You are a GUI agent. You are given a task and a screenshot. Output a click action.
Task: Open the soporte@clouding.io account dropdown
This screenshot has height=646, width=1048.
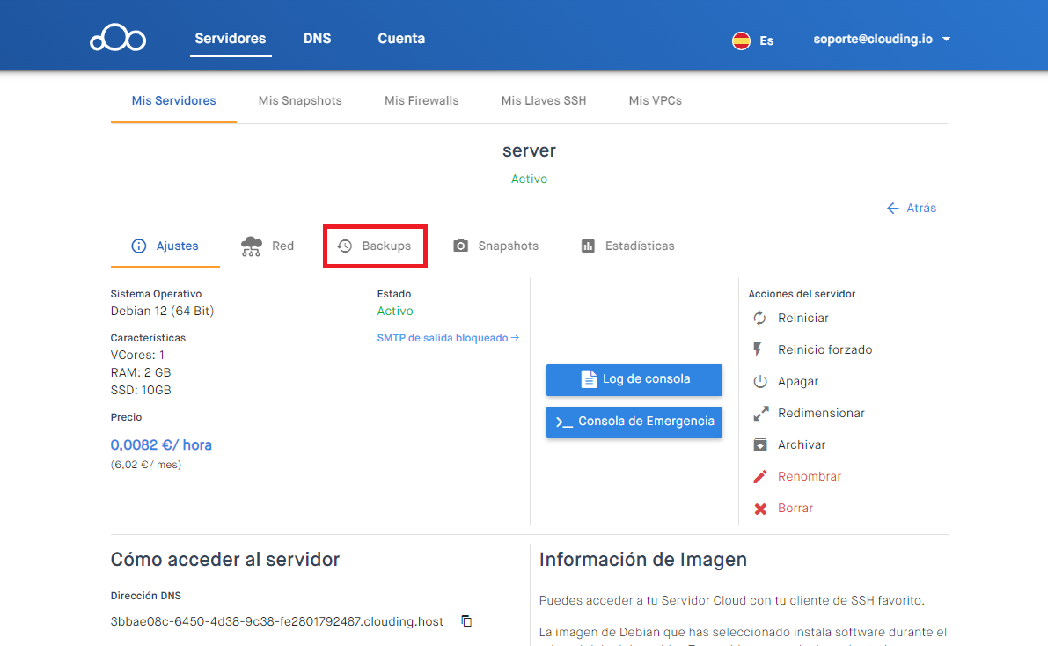pyautogui.click(x=882, y=40)
